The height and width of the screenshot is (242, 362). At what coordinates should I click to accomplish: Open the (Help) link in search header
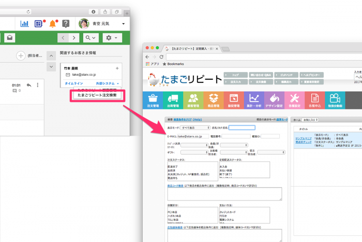click(x=197, y=120)
